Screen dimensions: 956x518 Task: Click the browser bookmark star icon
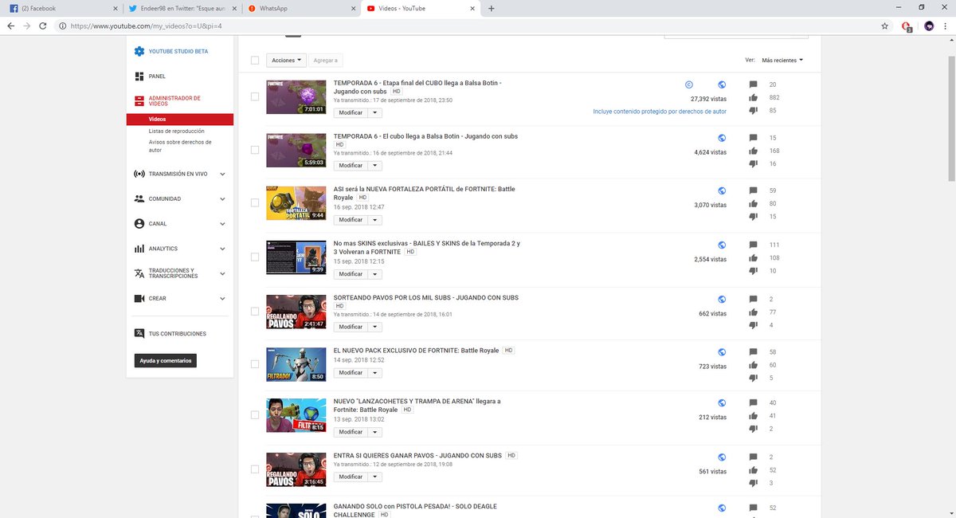coord(884,26)
